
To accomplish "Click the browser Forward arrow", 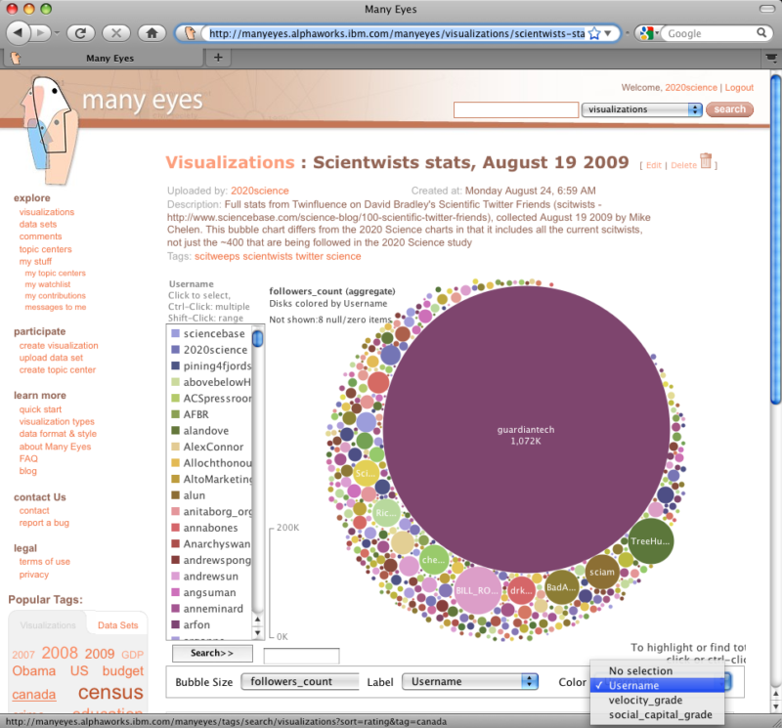I will pyautogui.click(x=41, y=33).
